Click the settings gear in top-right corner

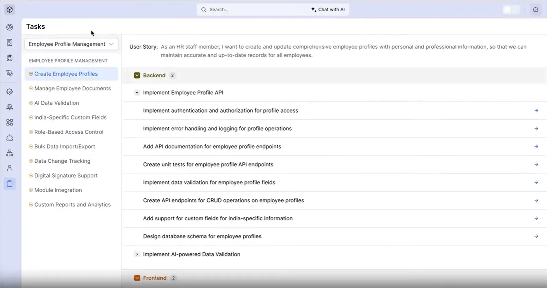tap(535, 10)
